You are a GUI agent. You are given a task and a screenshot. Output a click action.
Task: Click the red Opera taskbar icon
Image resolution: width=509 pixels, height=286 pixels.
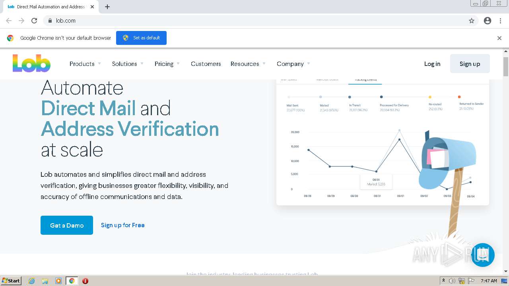[x=85, y=281]
